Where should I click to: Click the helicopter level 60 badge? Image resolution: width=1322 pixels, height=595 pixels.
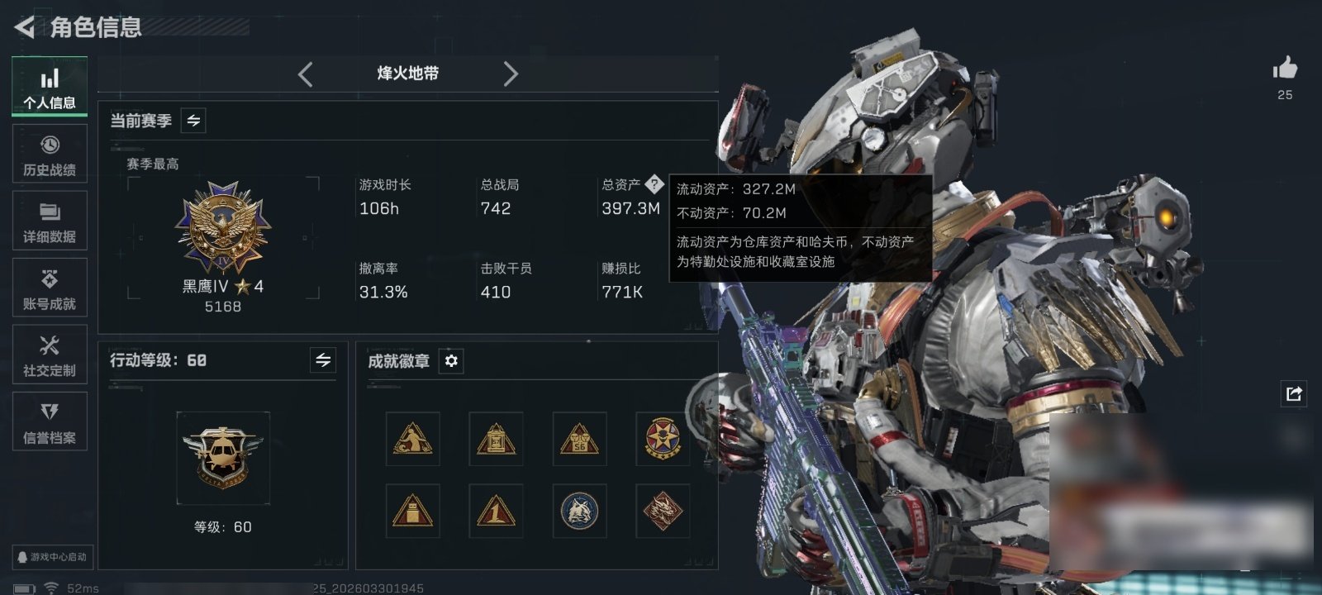tap(223, 458)
